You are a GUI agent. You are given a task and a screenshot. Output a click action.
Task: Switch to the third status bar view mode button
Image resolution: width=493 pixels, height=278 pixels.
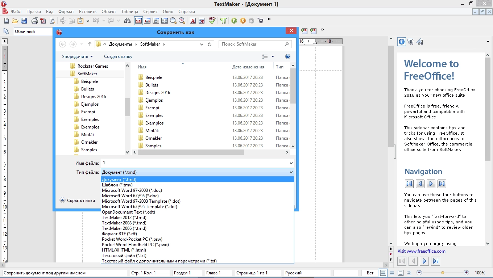coord(401,273)
